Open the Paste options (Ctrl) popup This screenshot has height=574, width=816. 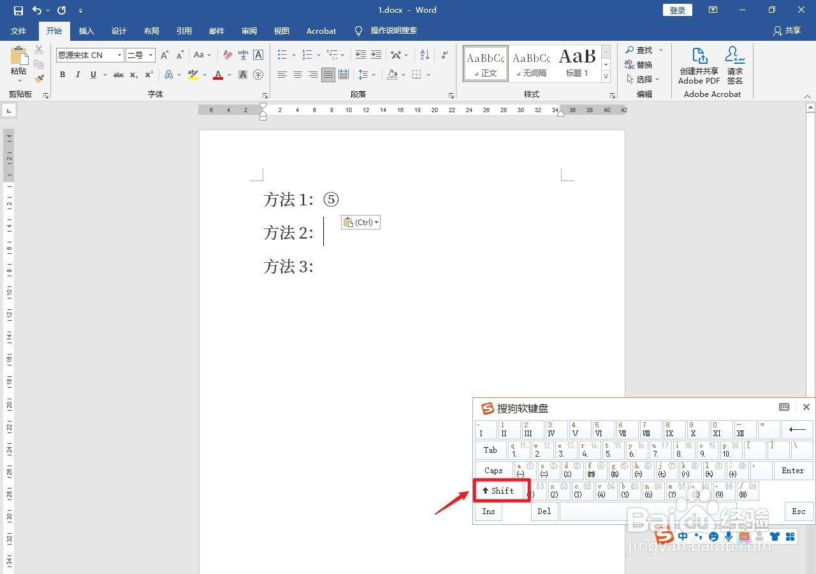(x=361, y=222)
